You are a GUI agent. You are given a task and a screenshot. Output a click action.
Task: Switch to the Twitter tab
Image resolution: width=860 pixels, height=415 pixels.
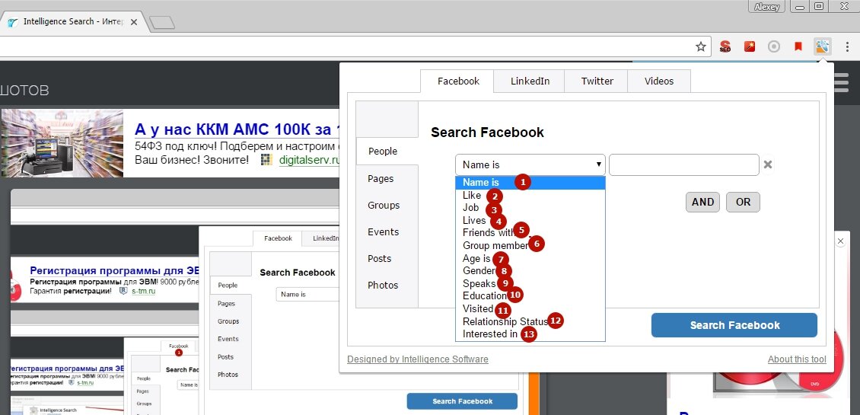pos(597,81)
